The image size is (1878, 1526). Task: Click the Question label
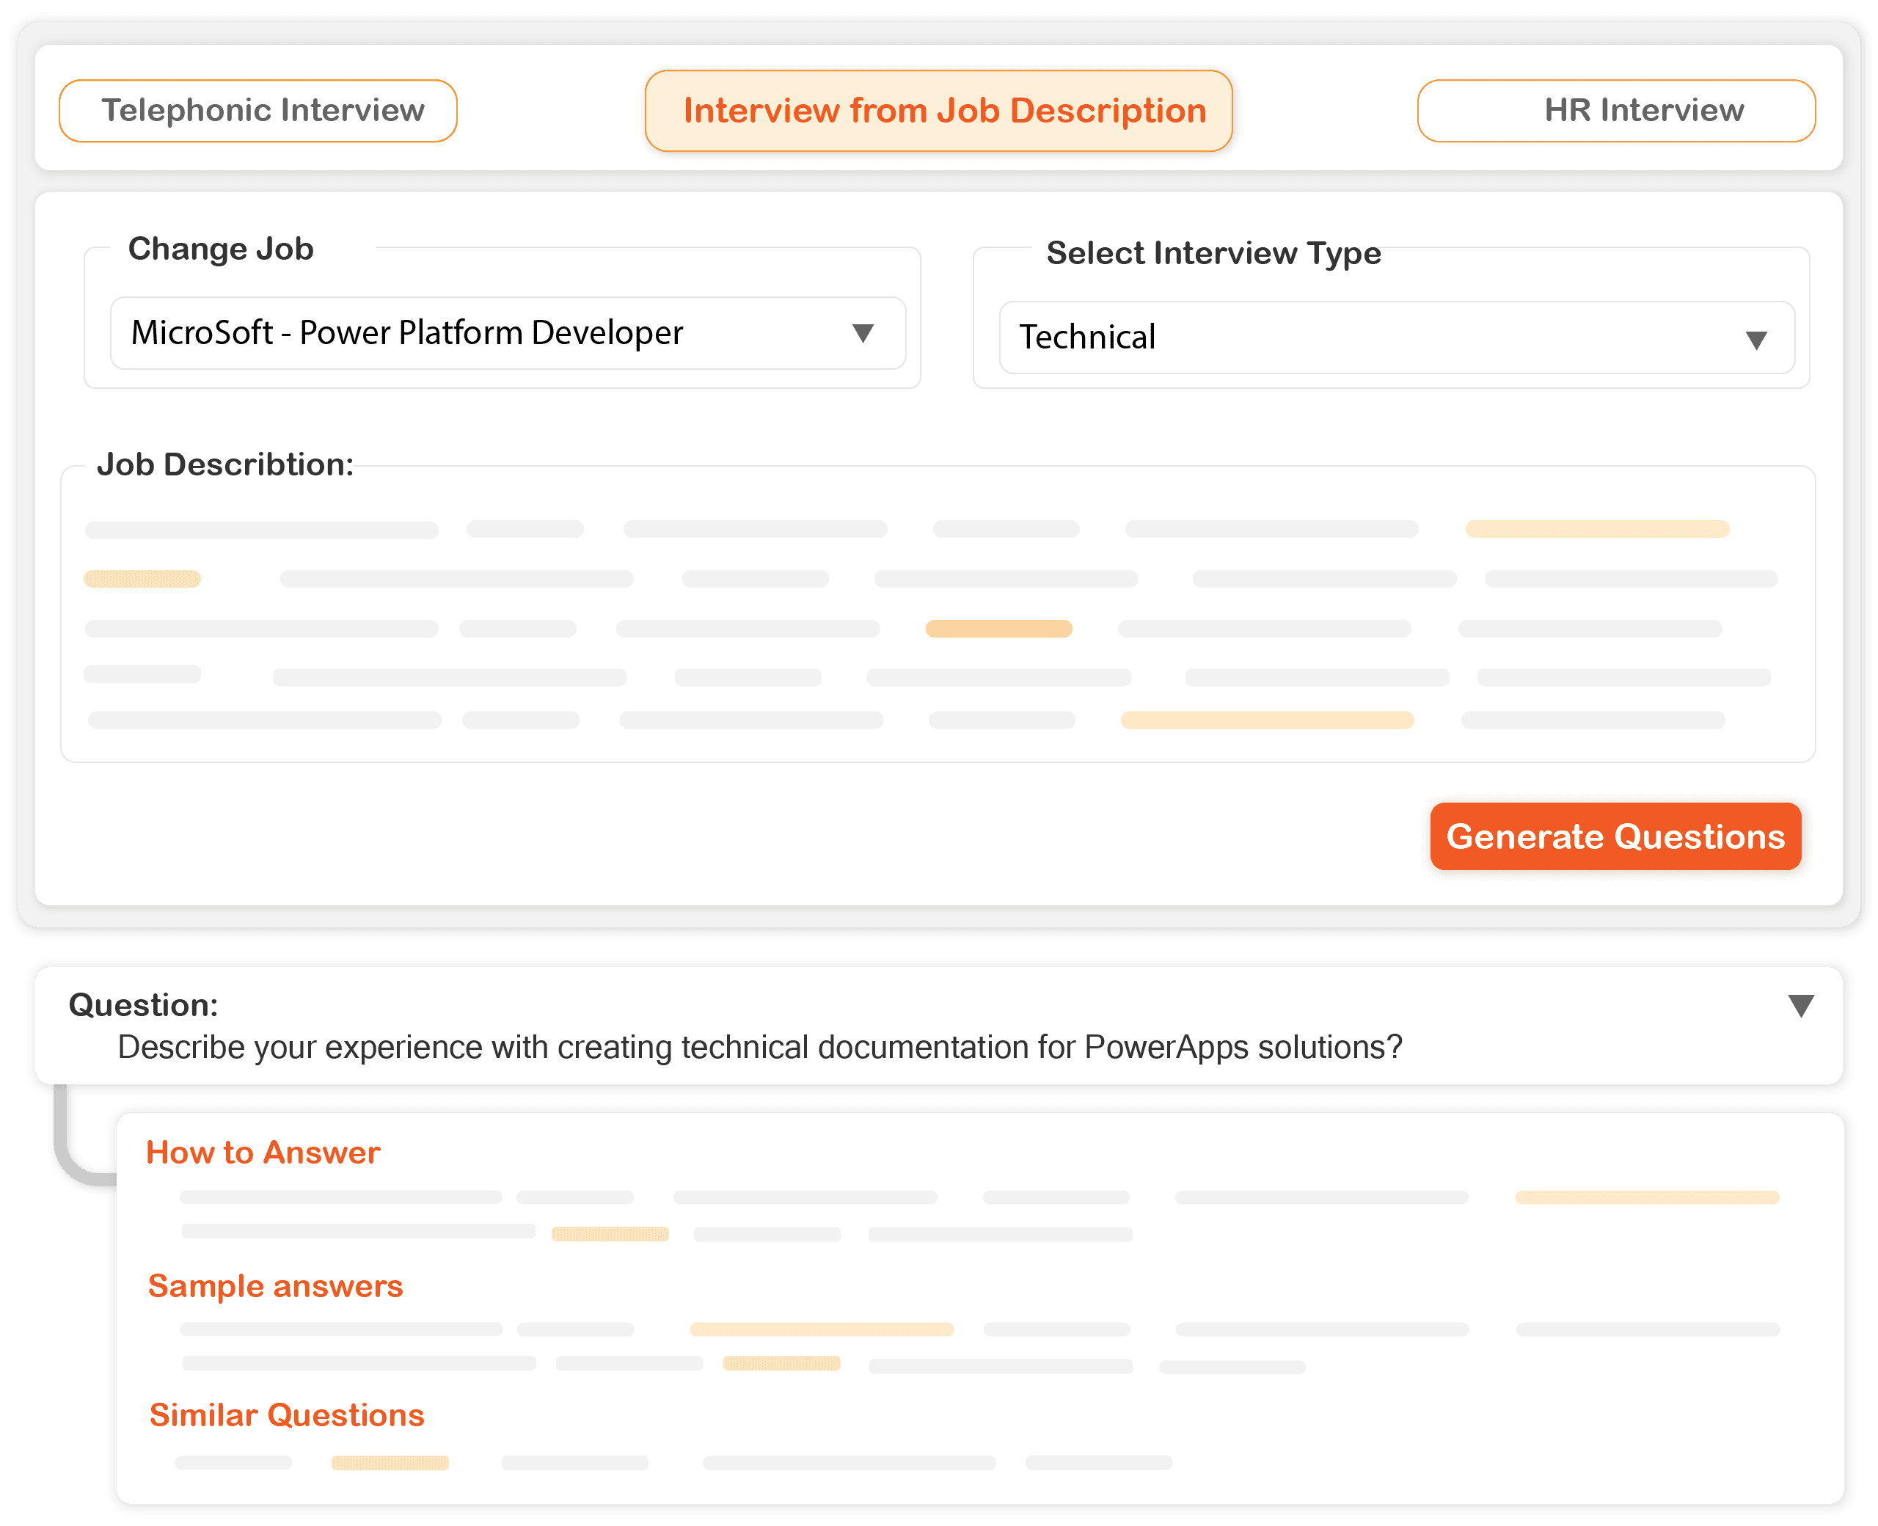[143, 1004]
